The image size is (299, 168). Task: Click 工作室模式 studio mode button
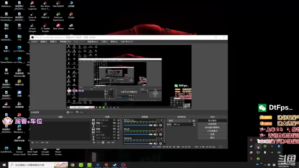(x=212, y=131)
